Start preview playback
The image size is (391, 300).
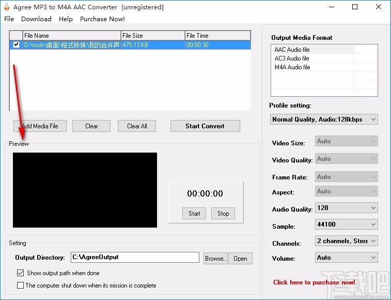(x=194, y=213)
